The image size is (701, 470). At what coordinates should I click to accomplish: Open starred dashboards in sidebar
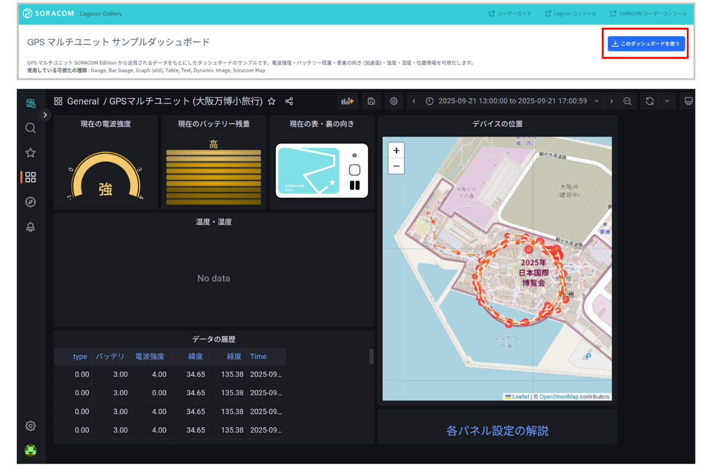coord(31,153)
